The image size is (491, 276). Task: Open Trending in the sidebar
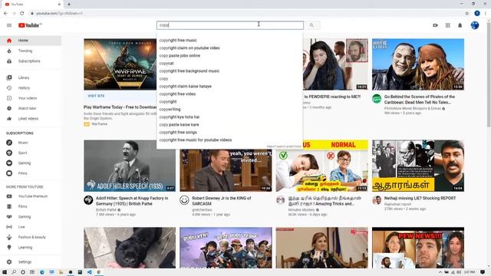click(x=31, y=51)
